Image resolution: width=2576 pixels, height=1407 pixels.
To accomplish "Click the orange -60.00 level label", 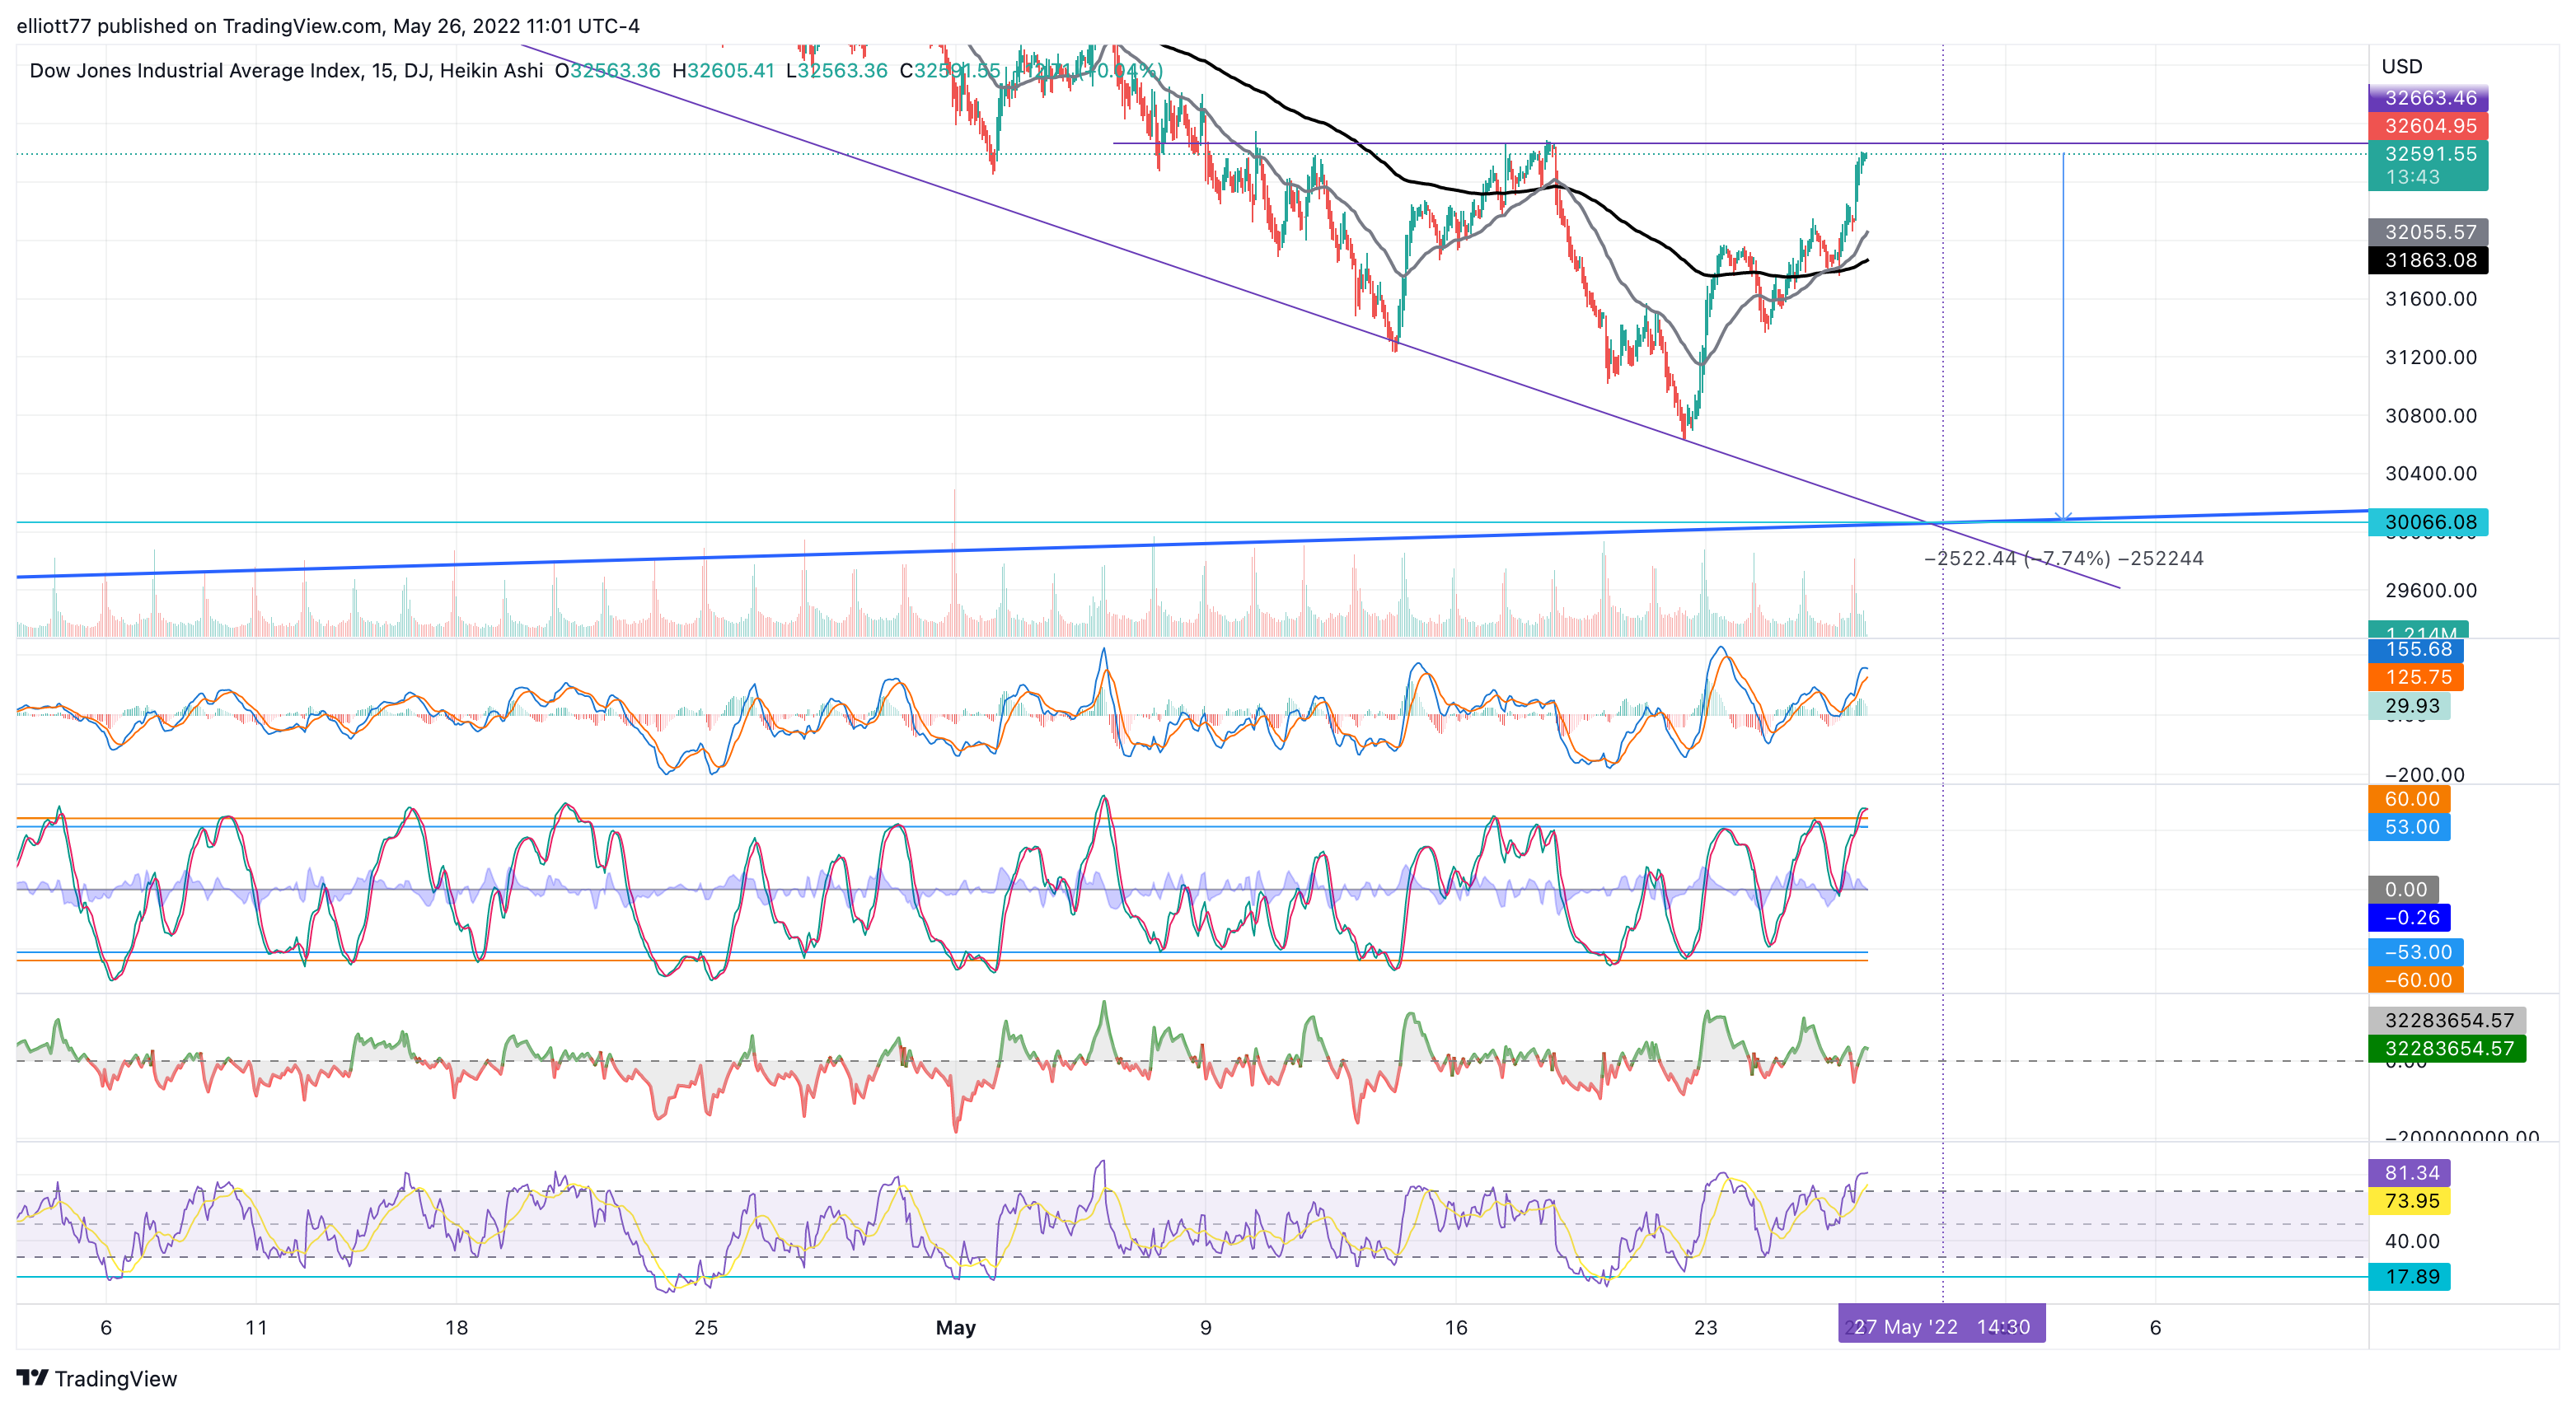I will [2416, 980].
